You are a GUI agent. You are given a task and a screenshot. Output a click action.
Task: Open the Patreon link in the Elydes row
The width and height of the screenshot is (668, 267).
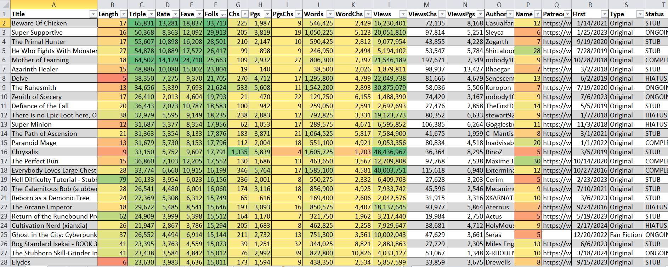click(557, 262)
